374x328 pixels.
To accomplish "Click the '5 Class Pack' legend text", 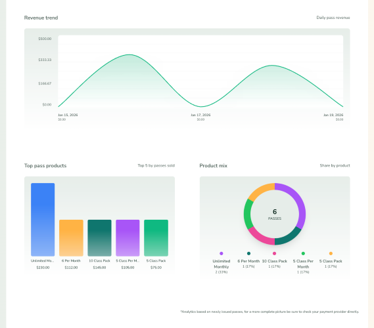I will click(x=331, y=261).
